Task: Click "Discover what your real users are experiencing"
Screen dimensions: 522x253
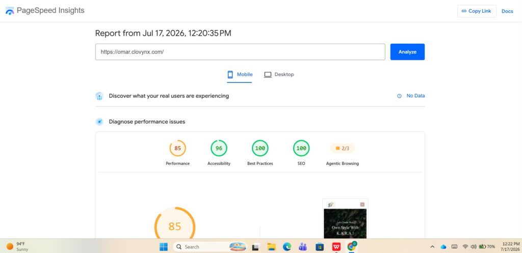Action: 169,96
